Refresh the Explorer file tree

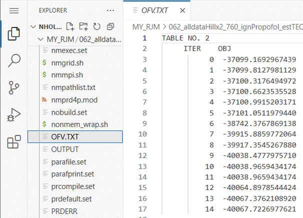[96, 26]
